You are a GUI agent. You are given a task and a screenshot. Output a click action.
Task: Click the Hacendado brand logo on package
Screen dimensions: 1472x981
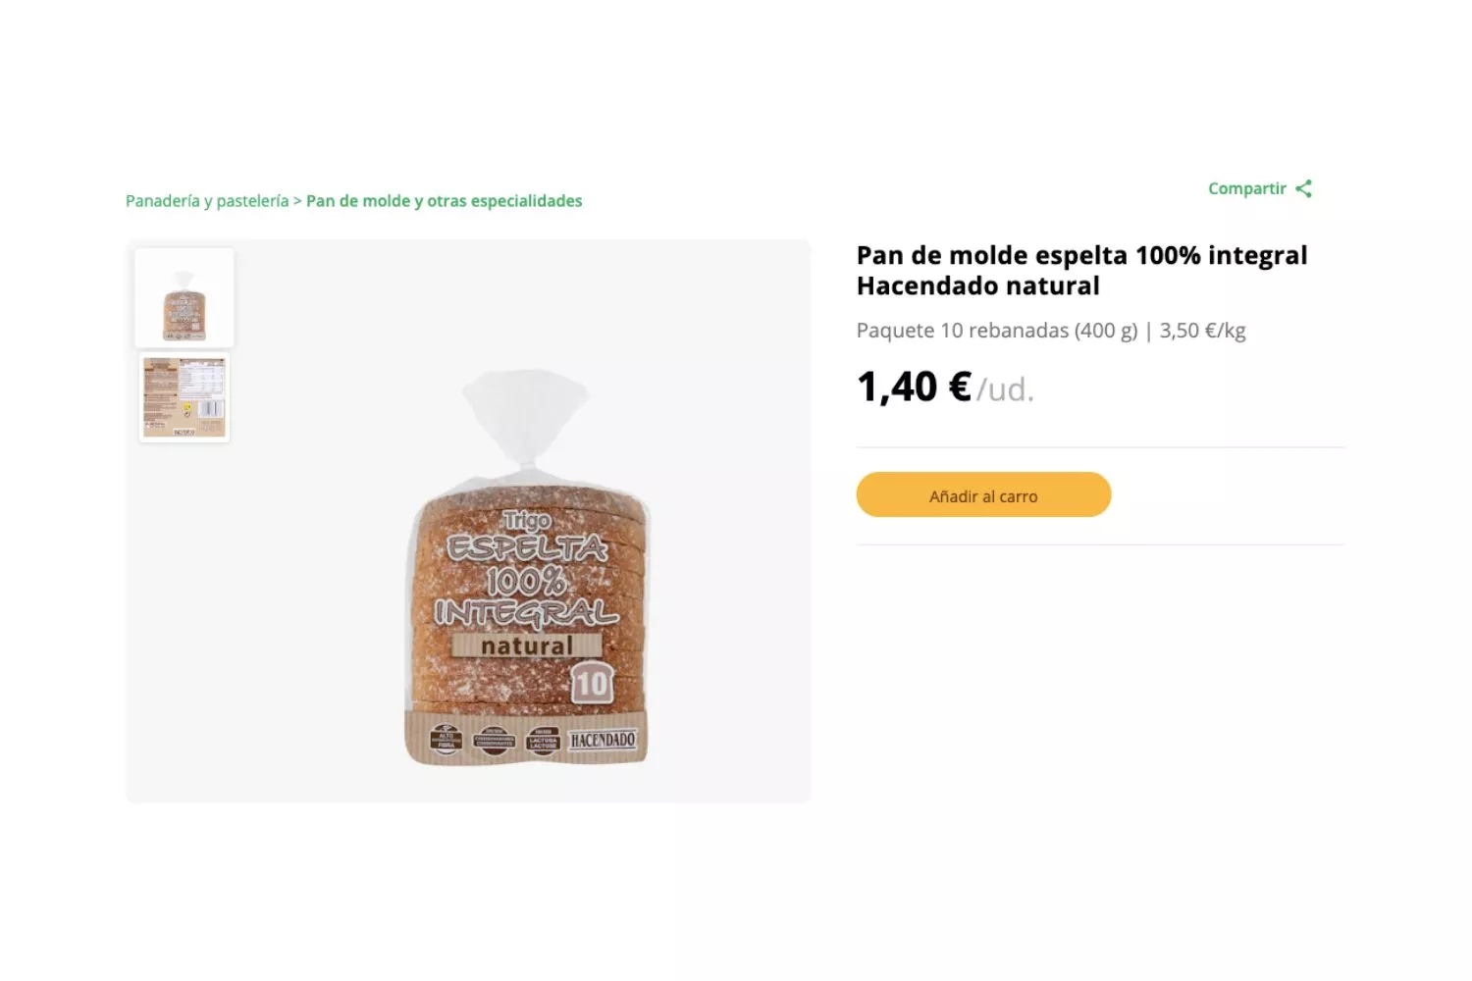(x=603, y=740)
